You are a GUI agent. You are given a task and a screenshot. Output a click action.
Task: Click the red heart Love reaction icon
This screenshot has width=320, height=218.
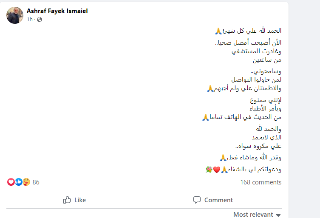[11, 182]
